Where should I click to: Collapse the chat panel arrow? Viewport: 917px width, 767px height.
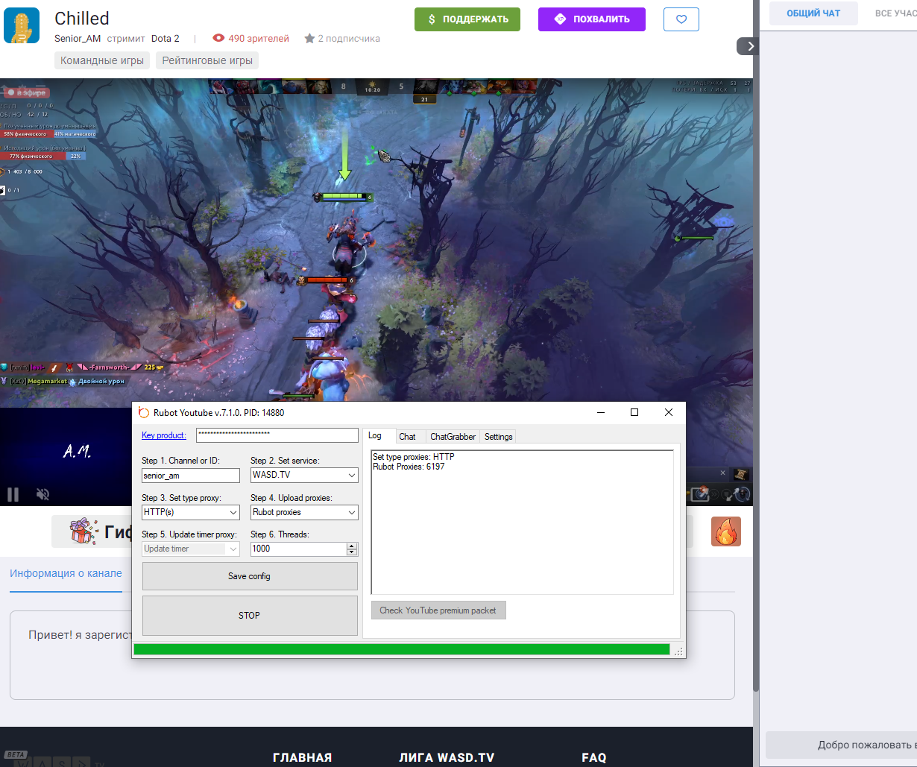point(749,46)
